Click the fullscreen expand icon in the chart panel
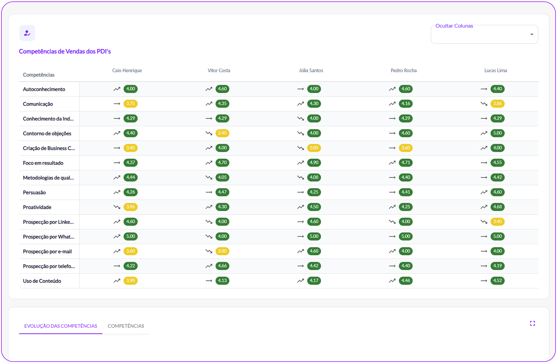The width and height of the screenshot is (557, 363). (532, 323)
